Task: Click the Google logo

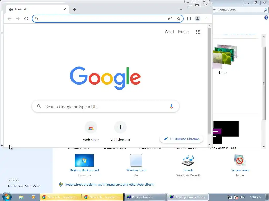Action: coord(105,78)
